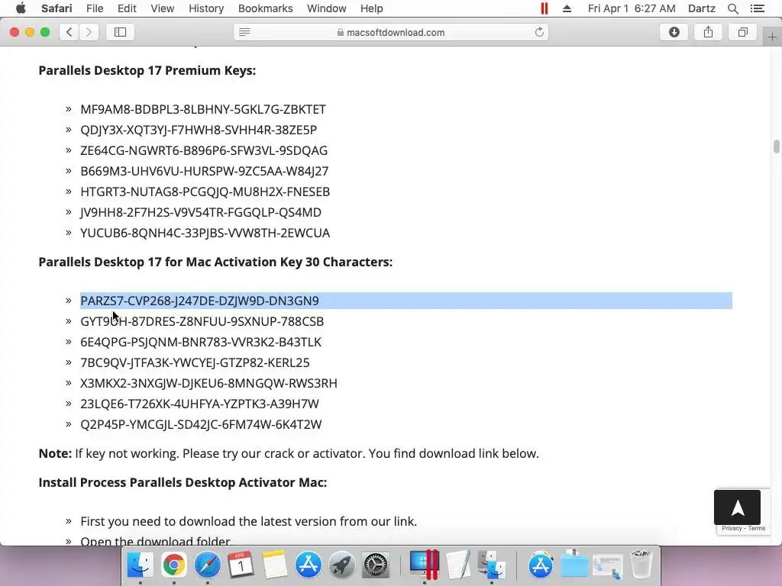This screenshot has width=782, height=586.
Task: Click key text ZE64CG-NGWRT6-B896P6-SFW3VL-9SDQAG
Action: click(204, 150)
